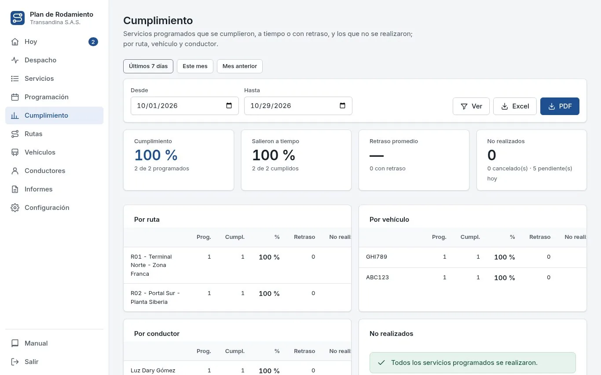The height and width of the screenshot is (375, 601).
Task: Click the Cumpl. column header in Por vehículo
Action: click(470, 237)
